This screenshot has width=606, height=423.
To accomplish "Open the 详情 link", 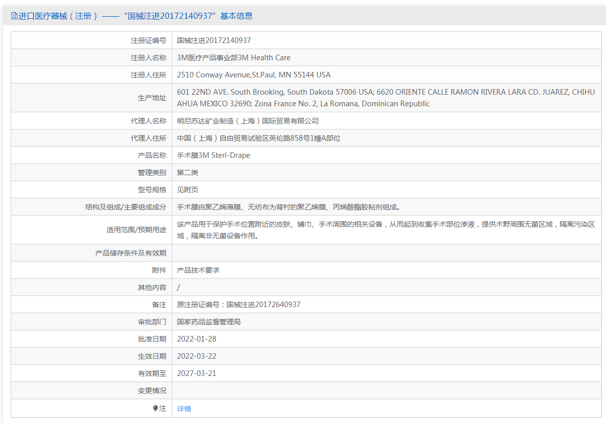I will tap(184, 409).
